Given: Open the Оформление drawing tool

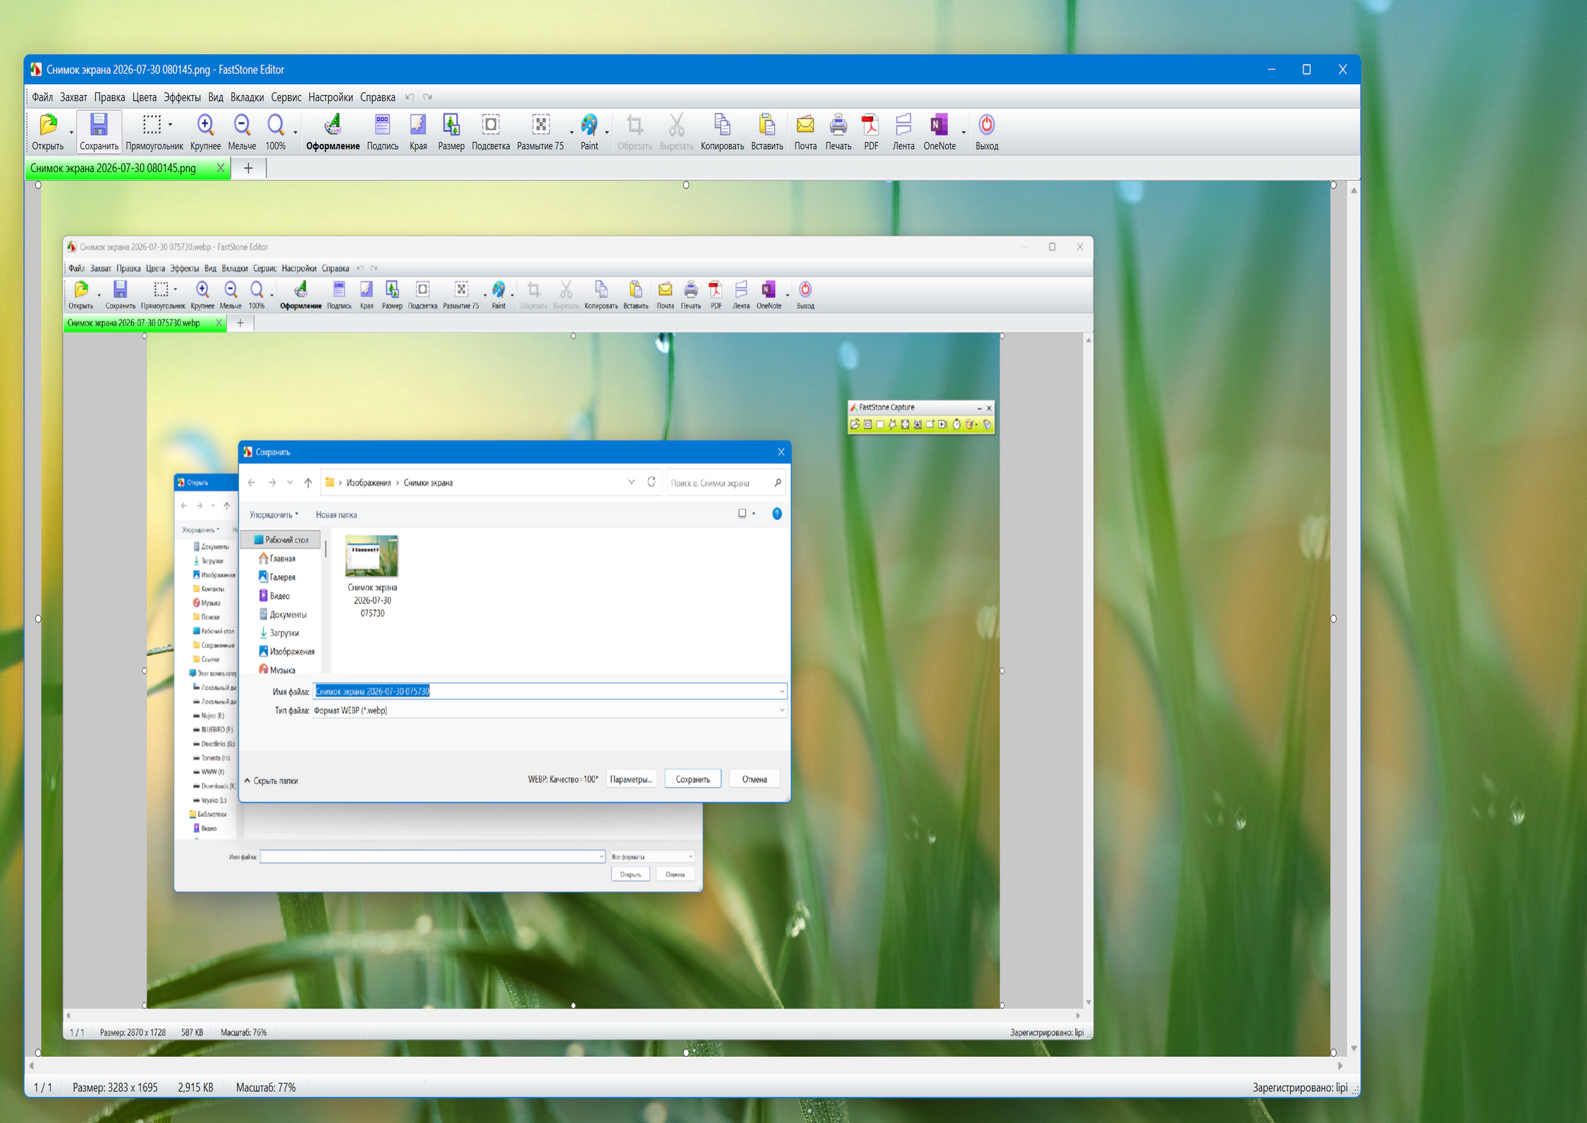Looking at the screenshot, I should 333,131.
